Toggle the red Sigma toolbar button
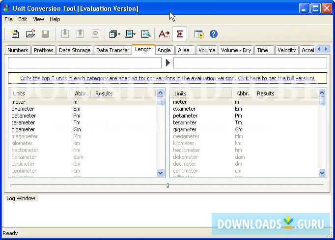 click(x=179, y=34)
